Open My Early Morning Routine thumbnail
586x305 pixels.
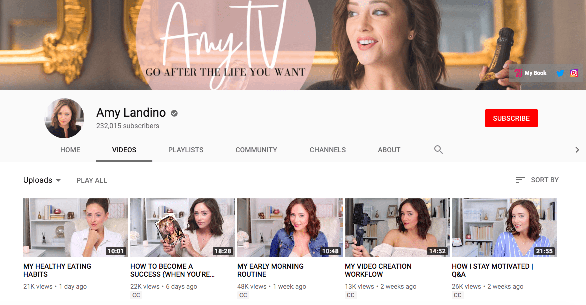290,228
